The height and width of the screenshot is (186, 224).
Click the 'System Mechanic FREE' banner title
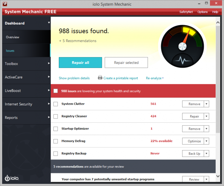(30, 12)
